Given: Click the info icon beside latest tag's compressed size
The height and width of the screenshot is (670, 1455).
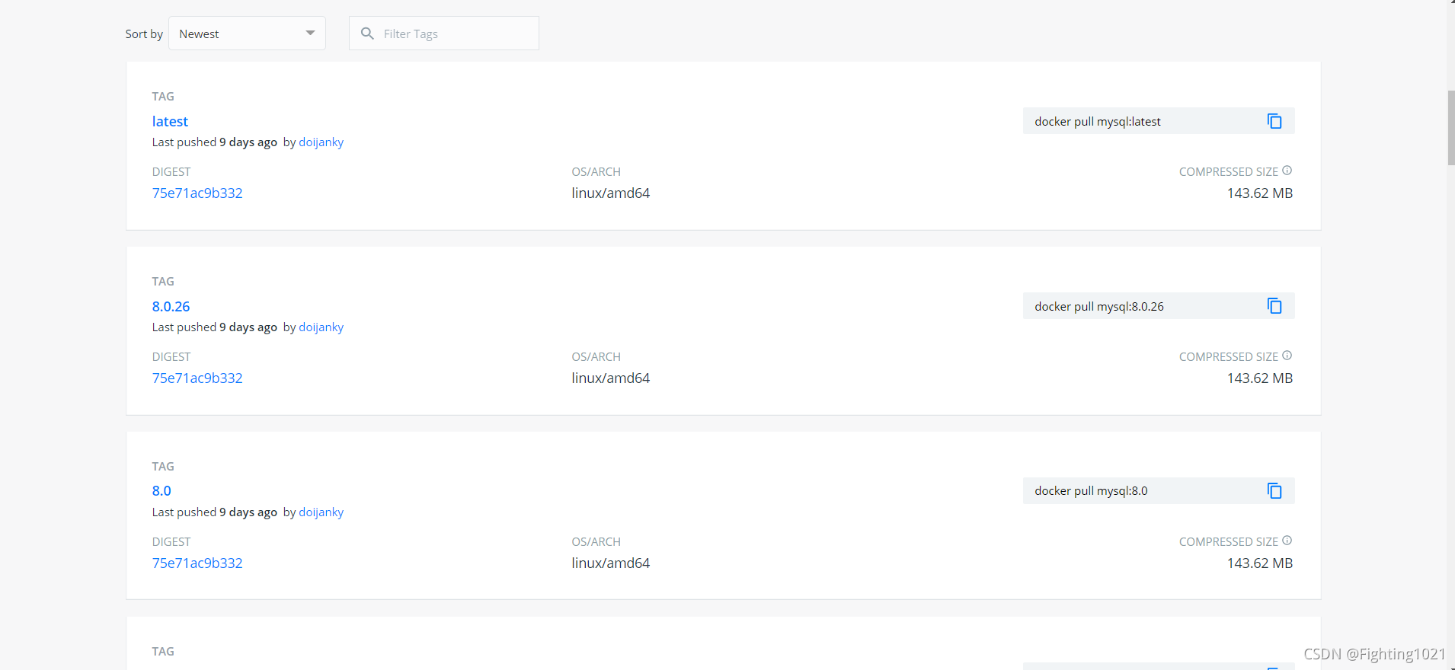Looking at the screenshot, I should (x=1287, y=171).
